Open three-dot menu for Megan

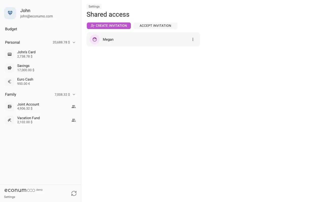[x=193, y=39]
